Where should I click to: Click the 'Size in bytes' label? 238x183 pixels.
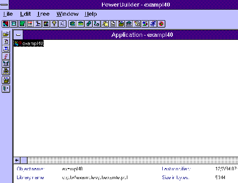[x=175, y=177]
